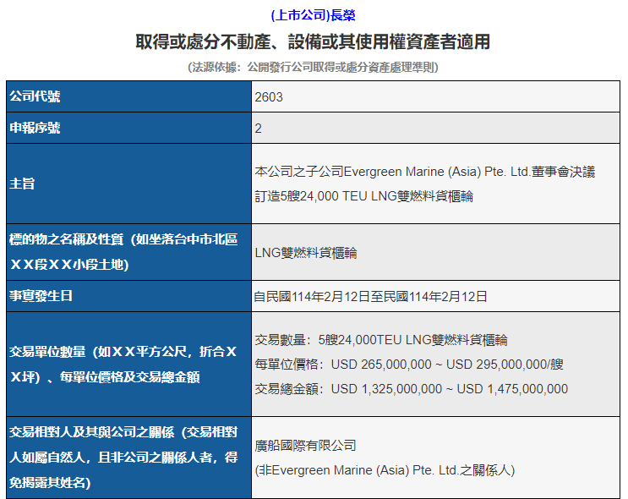Select the line mentioning Evergreen Marine (Asia) Pte. Ltd.董事會決議
628x499 pixels.
tap(425, 172)
